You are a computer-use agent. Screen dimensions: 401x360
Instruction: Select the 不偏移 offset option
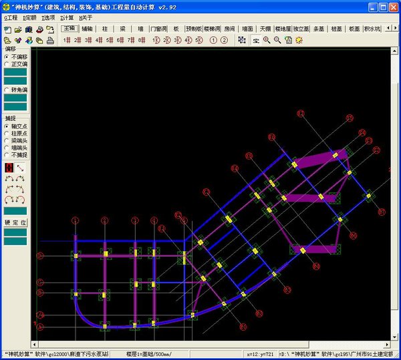(7, 57)
